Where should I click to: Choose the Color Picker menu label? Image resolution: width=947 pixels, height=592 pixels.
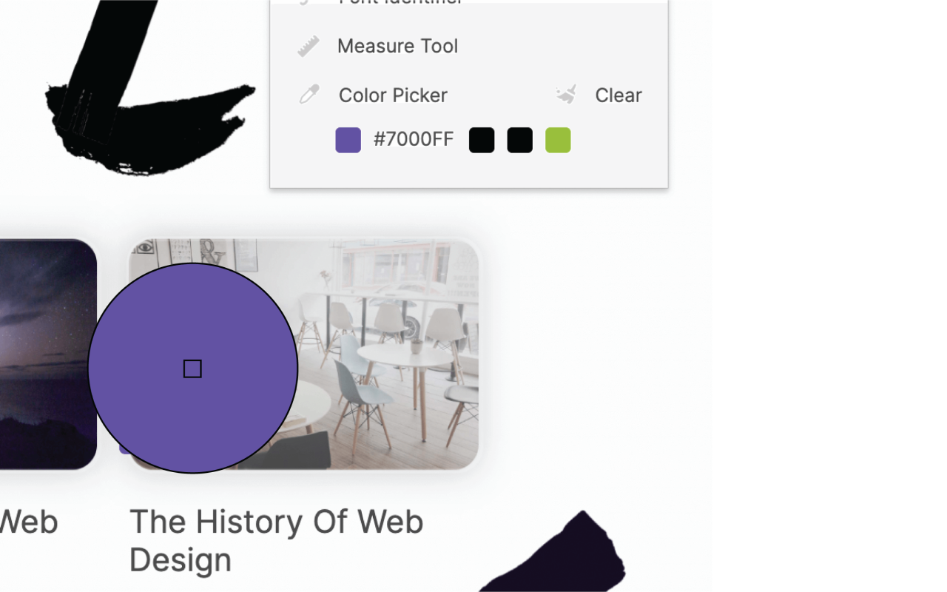point(393,95)
